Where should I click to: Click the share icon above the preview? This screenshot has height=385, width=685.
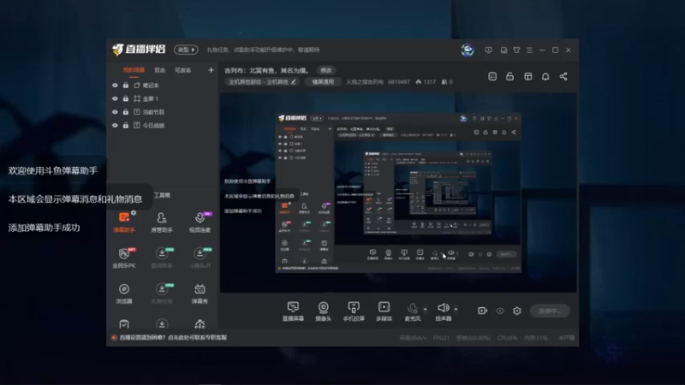[x=563, y=76]
